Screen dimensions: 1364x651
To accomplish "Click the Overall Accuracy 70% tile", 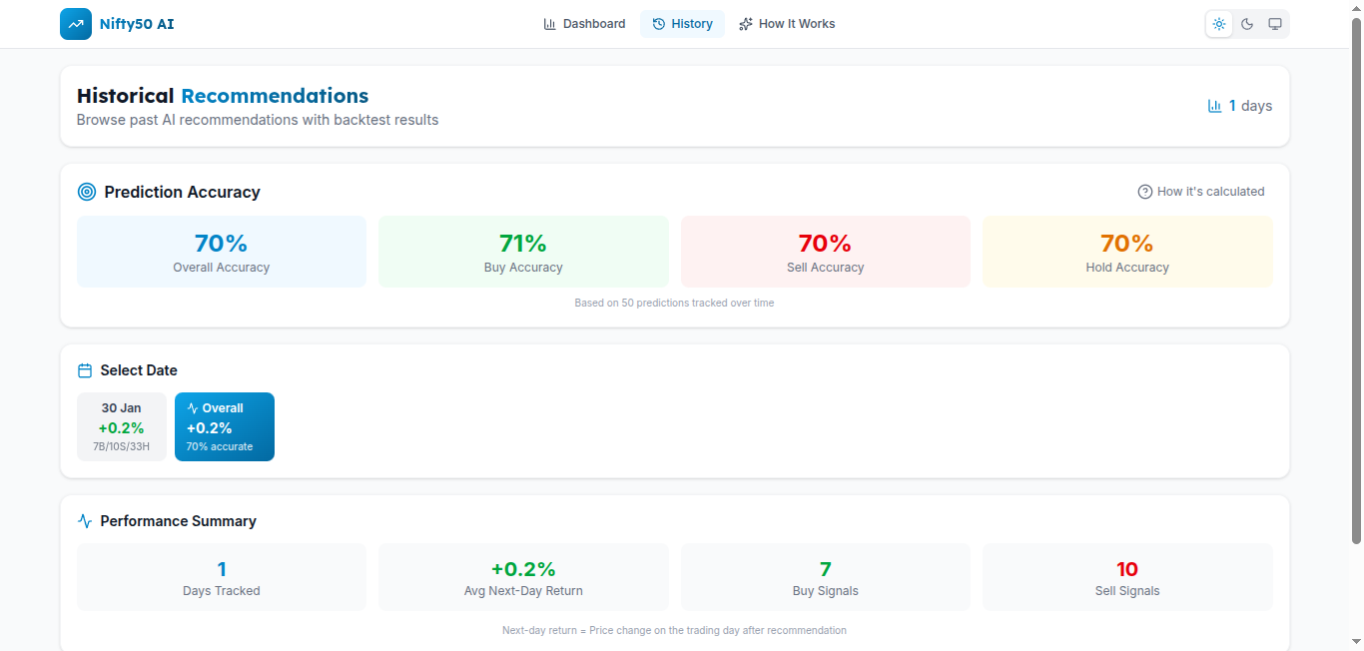I will click(x=222, y=252).
